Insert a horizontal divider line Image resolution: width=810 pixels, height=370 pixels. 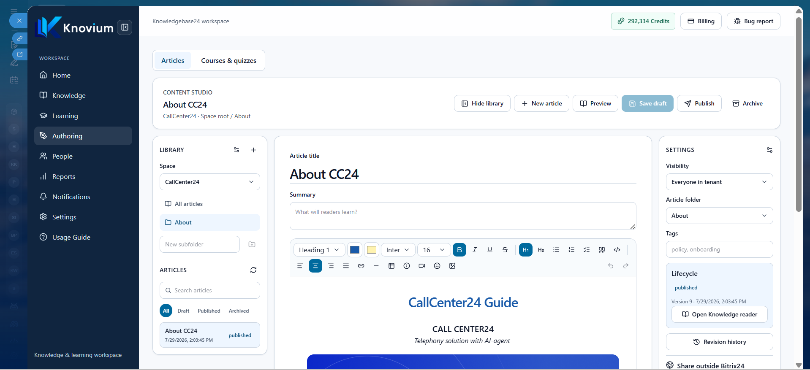376,266
